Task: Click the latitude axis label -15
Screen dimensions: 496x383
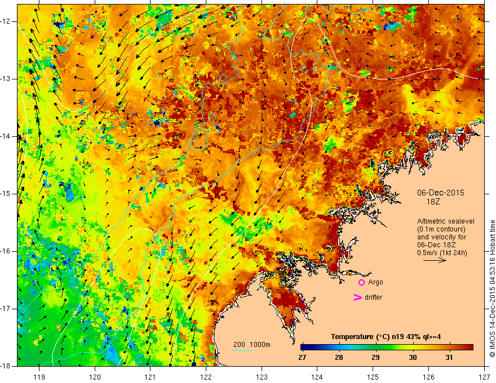Action: click(x=6, y=194)
